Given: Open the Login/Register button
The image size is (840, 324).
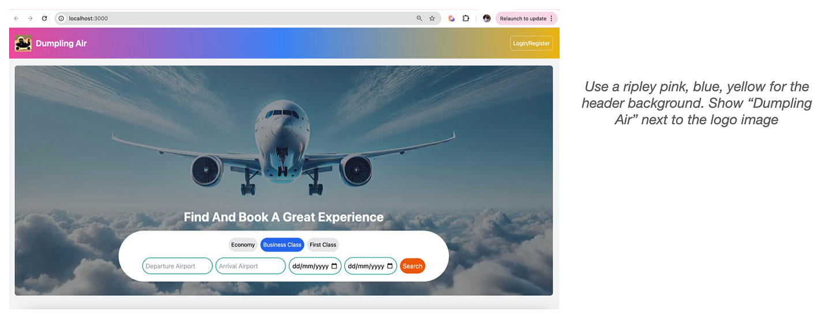Looking at the screenshot, I should (x=531, y=43).
